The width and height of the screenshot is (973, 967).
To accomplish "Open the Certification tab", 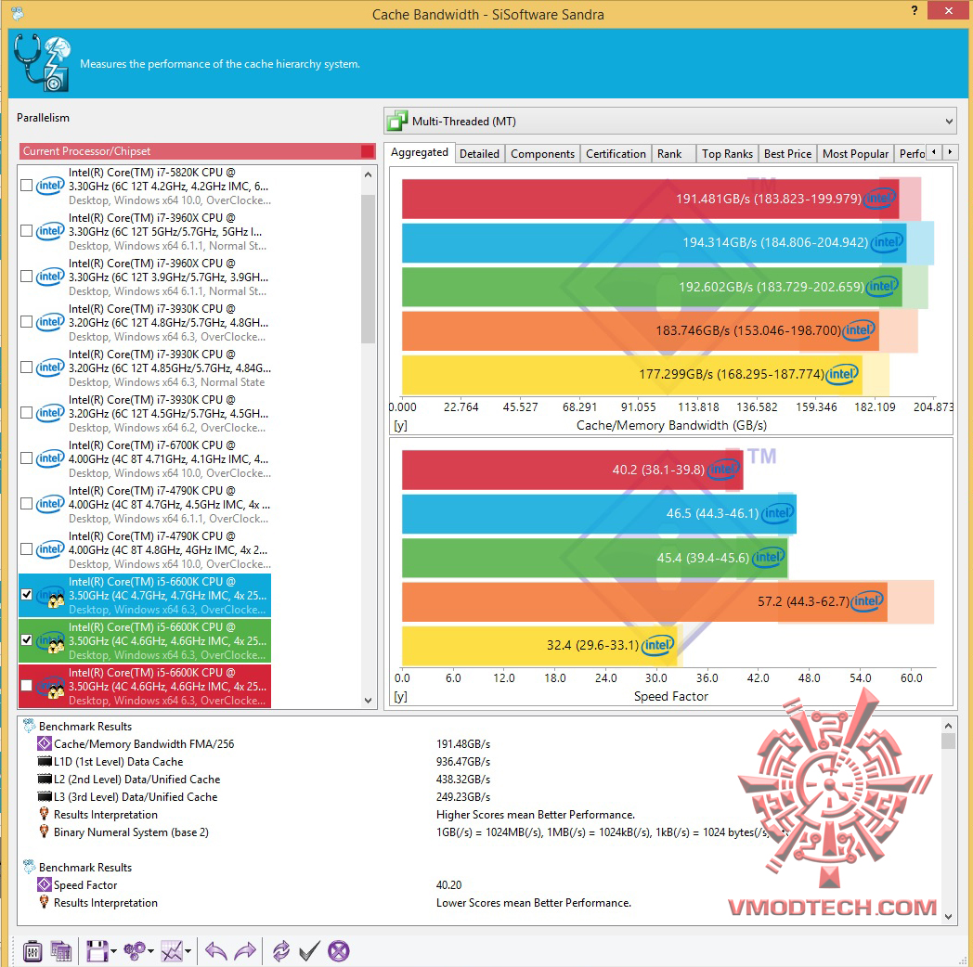I will pyautogui.click(x=616, y=154).
